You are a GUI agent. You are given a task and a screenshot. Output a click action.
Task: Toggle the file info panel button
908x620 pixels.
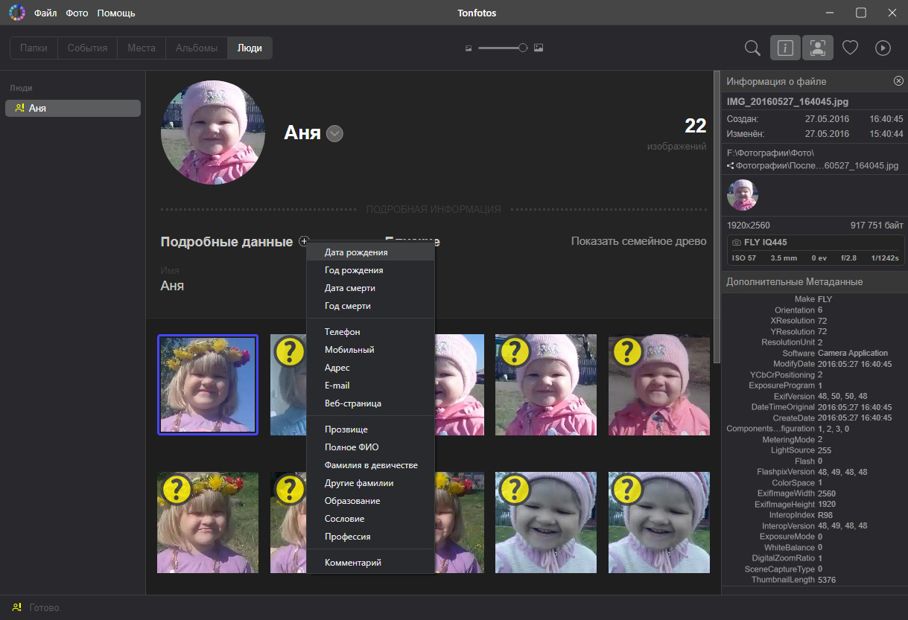point(785,48)
